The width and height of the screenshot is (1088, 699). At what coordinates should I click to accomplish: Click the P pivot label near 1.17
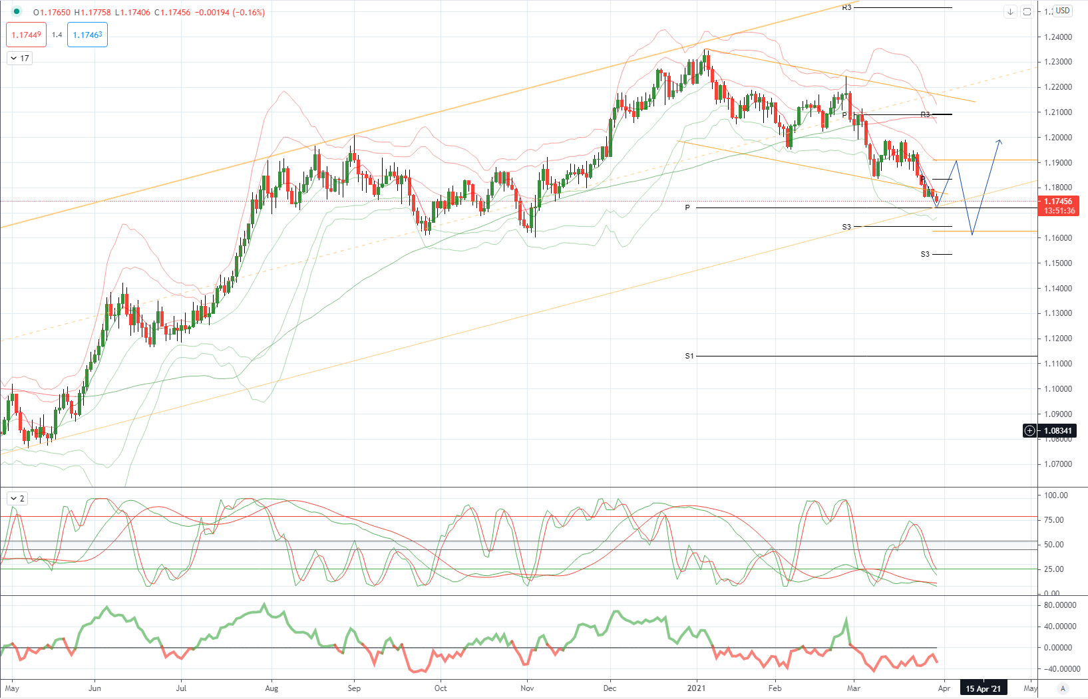pyautogui.click(x=687, y=208)
